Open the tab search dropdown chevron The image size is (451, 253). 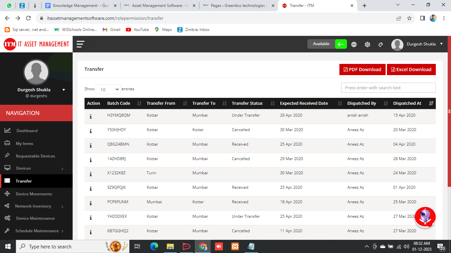(398, 5)
